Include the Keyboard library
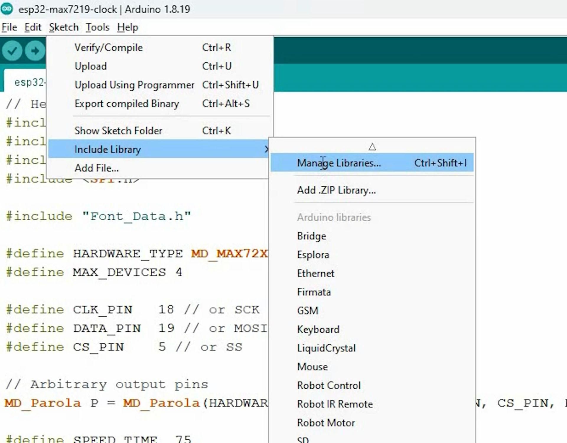567x443 pixels. (372, 329)
